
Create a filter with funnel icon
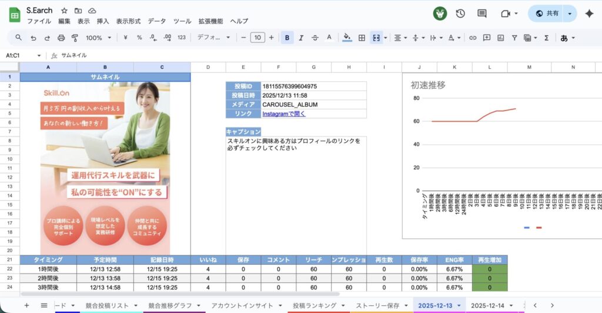click(x=514, y=38)
